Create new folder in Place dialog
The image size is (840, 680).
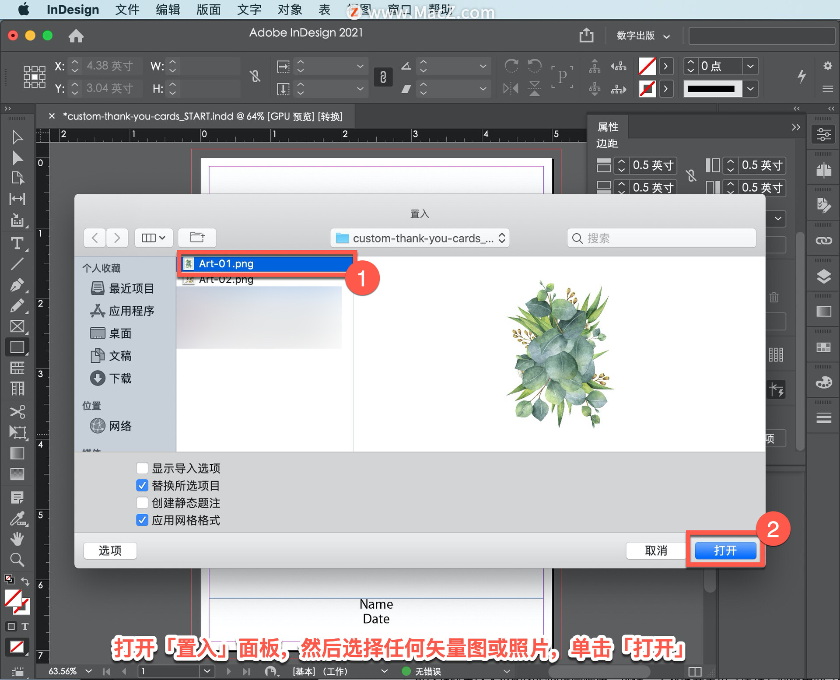tap(197, 238)
